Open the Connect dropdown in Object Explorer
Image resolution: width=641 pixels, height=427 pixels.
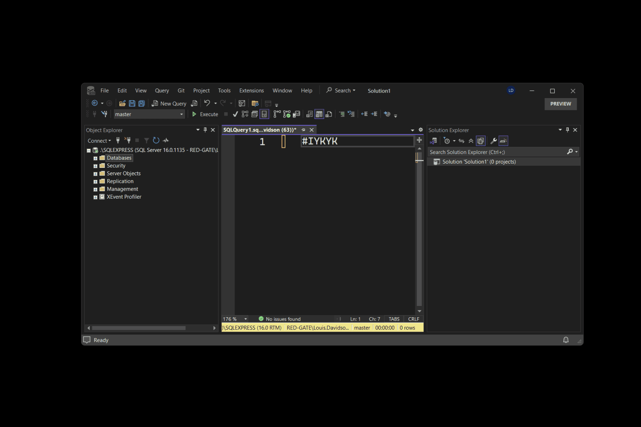(x=99, y=141)
